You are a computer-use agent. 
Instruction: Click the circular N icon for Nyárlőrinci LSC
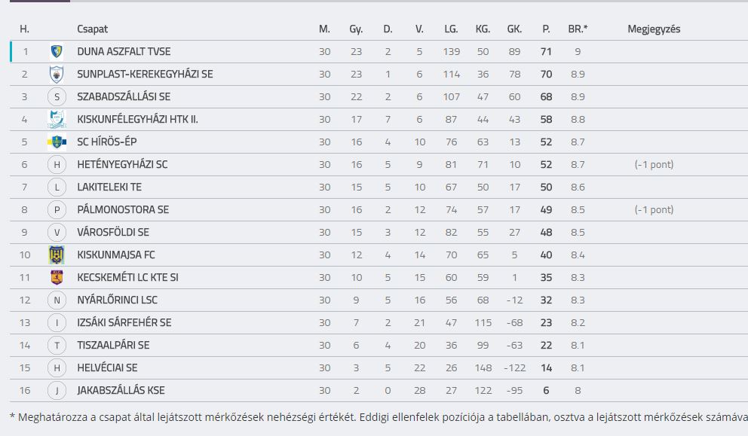pyautogui.click(x=57, y=300)
